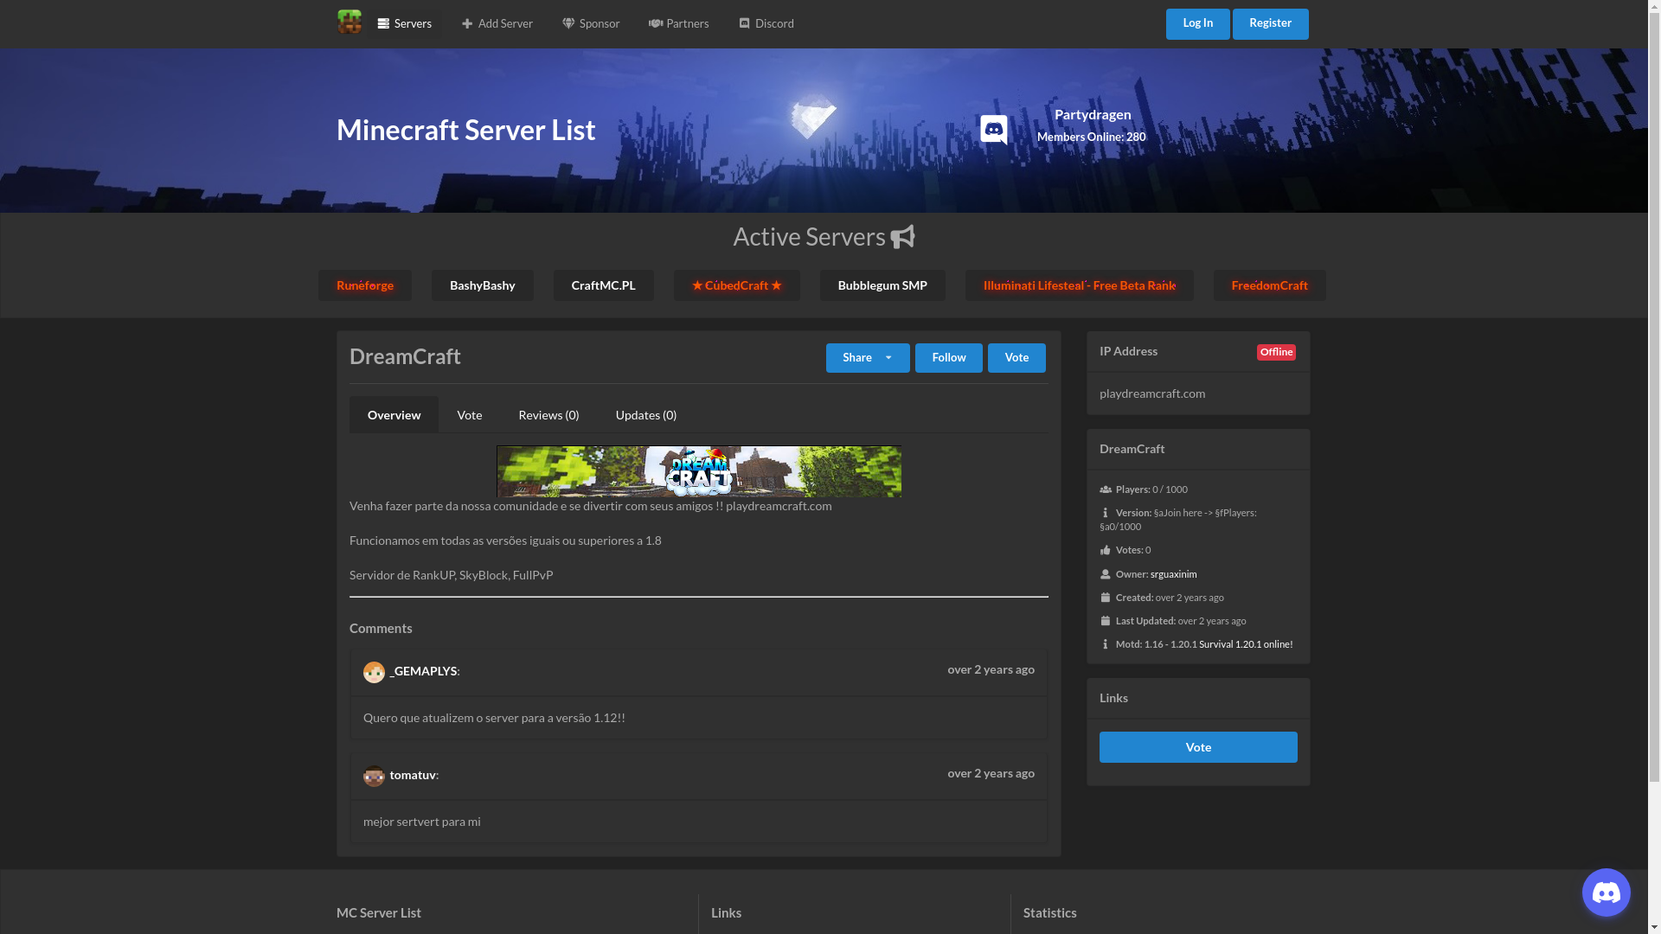Click the Owner user icon
1661x934 pixels.
pos(1106,574)
